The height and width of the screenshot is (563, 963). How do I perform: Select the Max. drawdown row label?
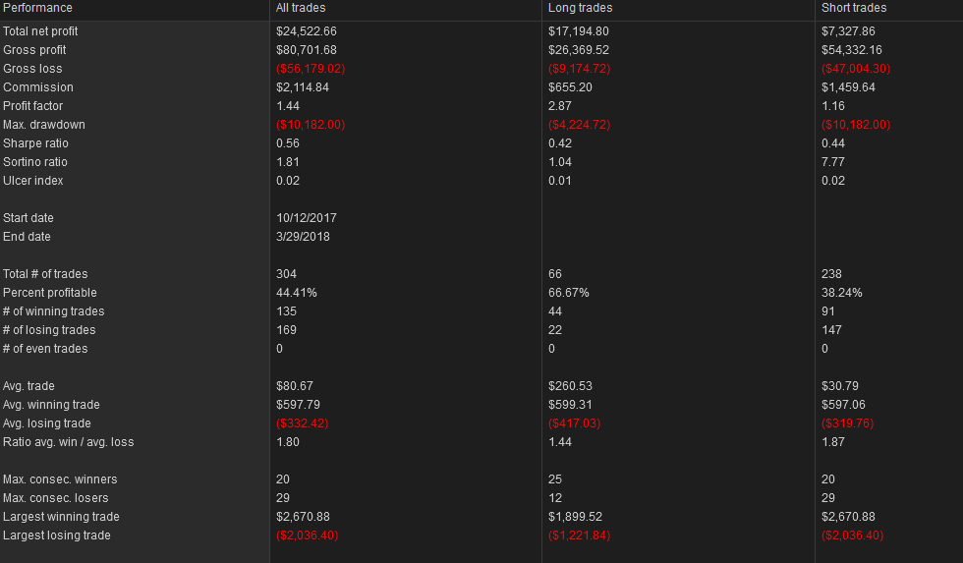pyautogui.click(x=44, y=125)
